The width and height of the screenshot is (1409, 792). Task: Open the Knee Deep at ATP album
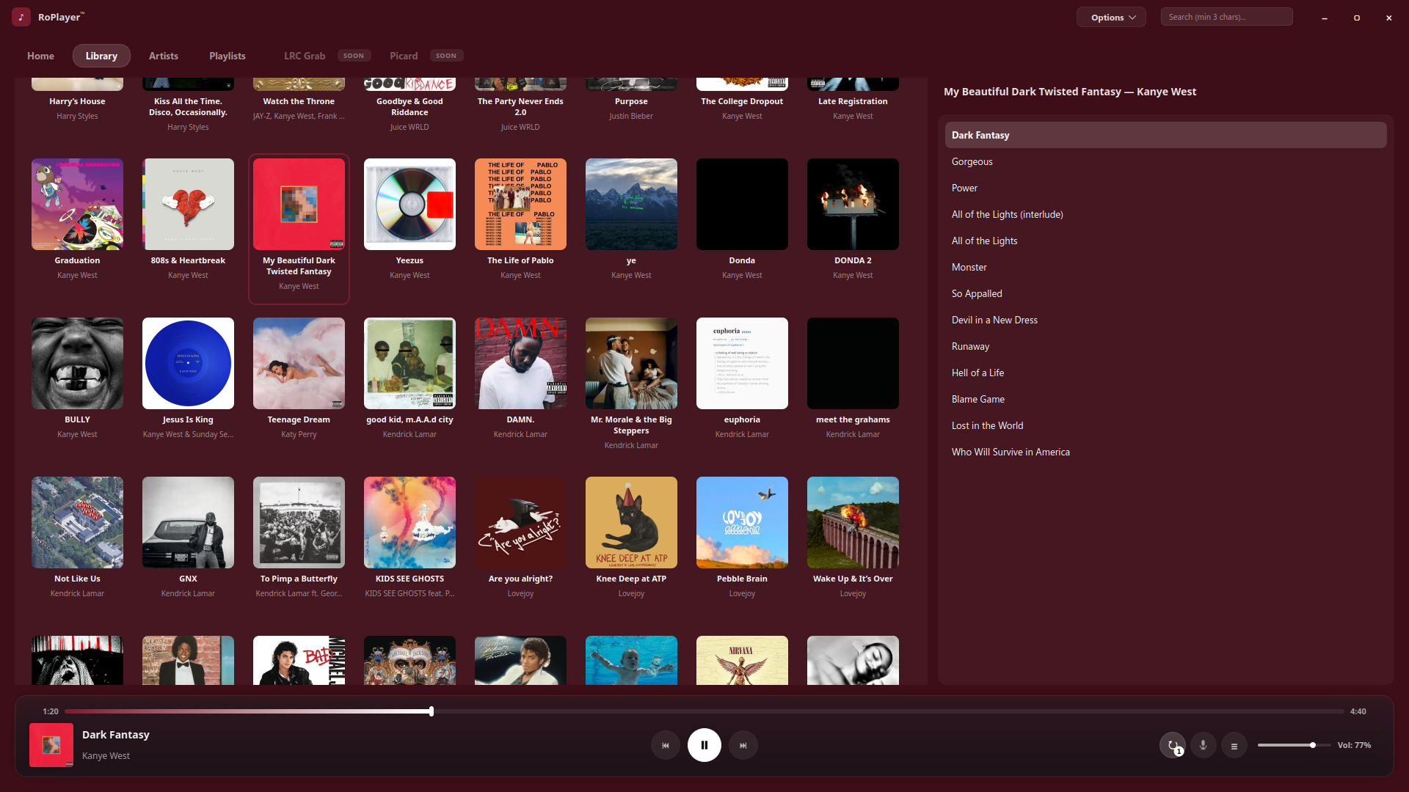point(631,522)
